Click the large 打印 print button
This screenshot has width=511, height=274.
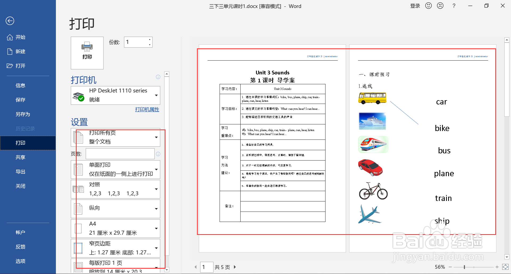pyautogui.click(x=87, y=53)
